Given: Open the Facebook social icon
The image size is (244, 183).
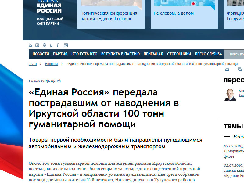Looking at the screenshot, I should pyautogui.click(x=58, y=45).
